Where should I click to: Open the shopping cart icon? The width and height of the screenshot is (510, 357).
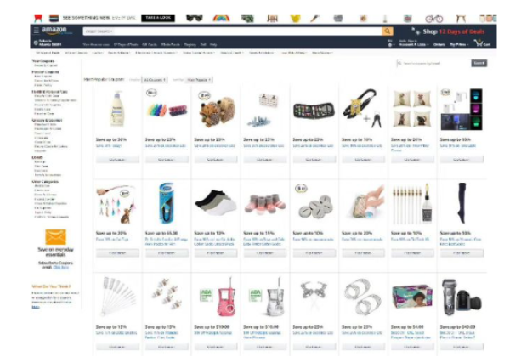click(482, 43)
